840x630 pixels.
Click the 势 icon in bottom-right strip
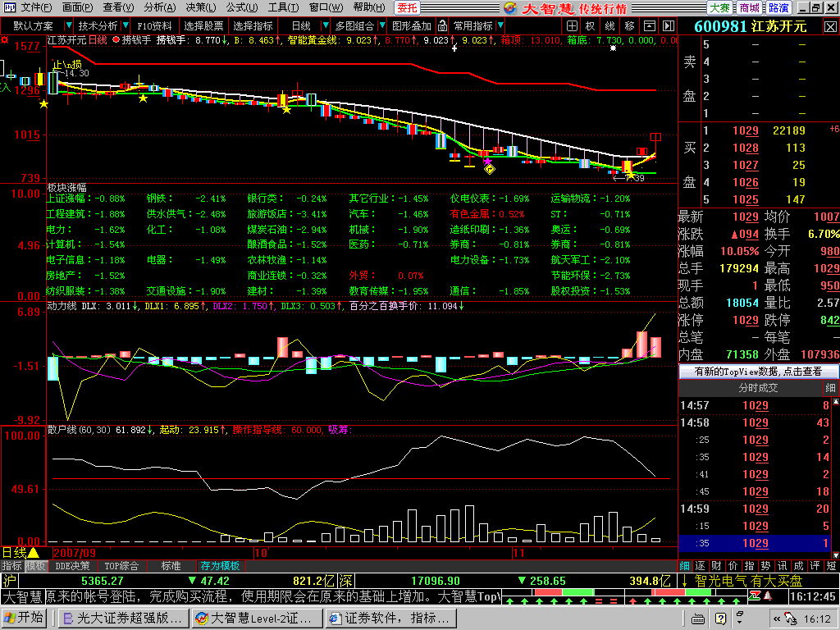766,566
